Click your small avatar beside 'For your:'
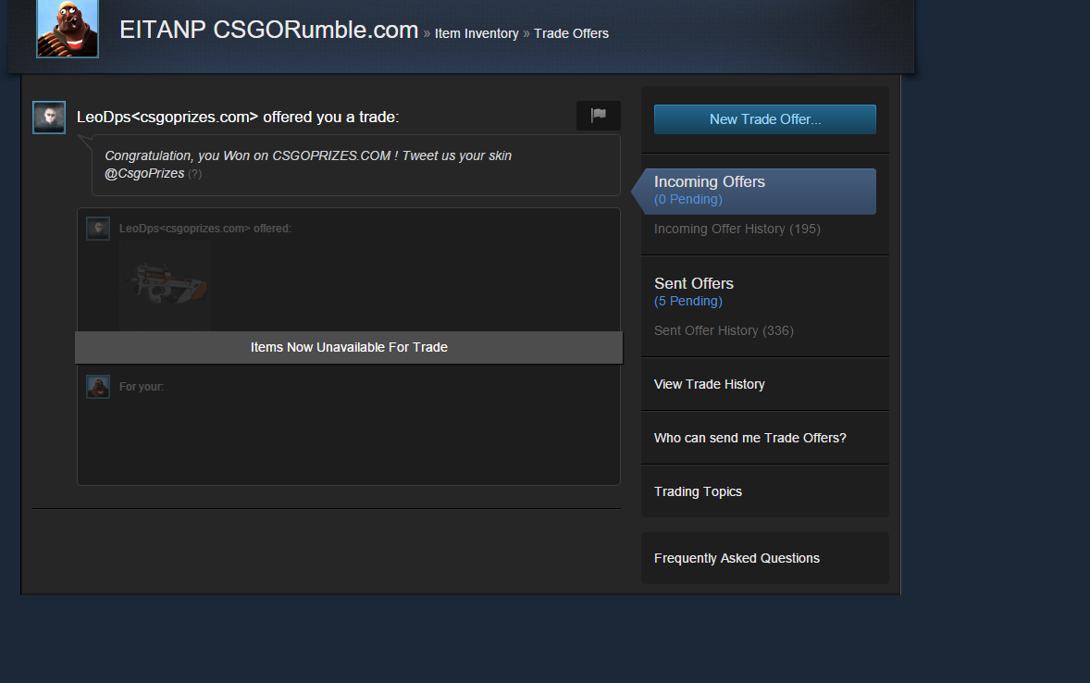This screenshot has height=683, width=1090. (x=98, y=387)
